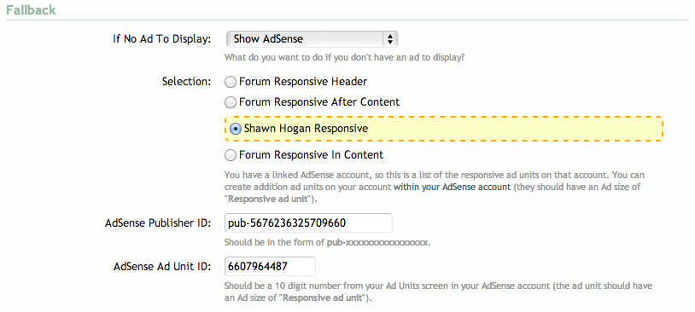Viewport: 695px width, 312px height.
Task: Click the 'What do you want to do' hint text
Action: tap(344, 57)
